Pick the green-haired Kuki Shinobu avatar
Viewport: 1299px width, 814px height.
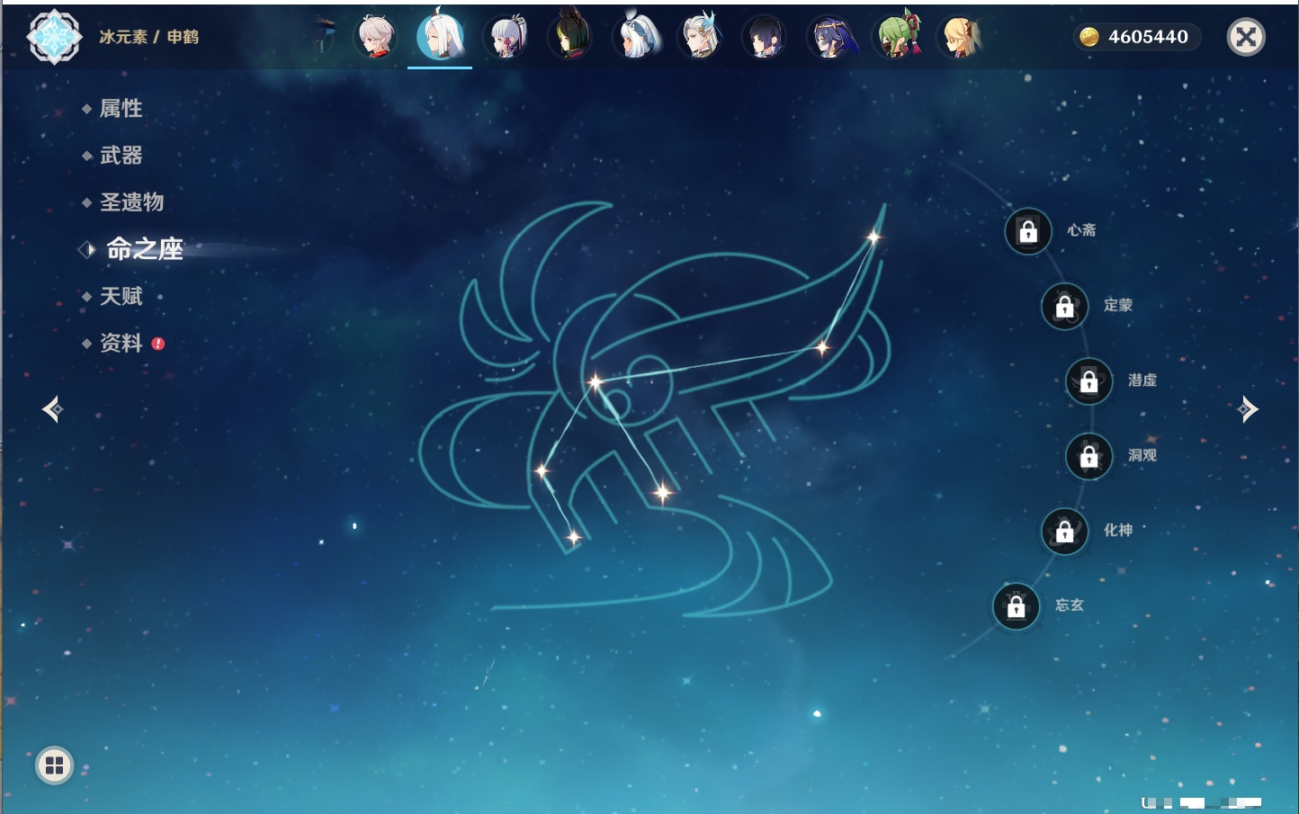tap(898, 37)
